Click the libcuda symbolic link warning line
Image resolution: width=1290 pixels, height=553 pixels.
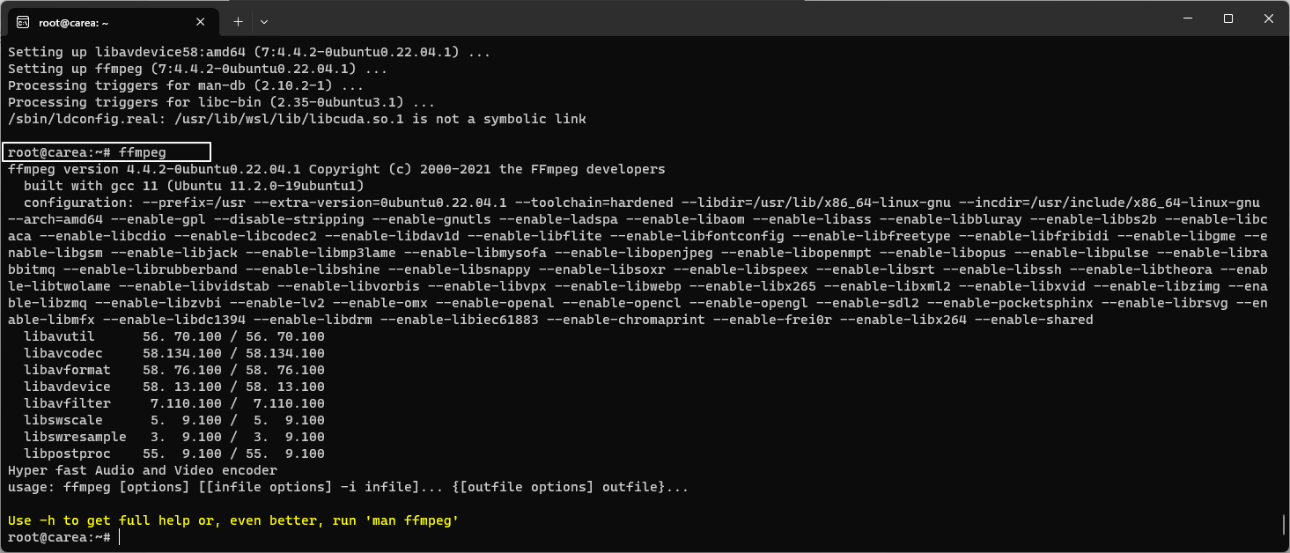tap(295, 118)
